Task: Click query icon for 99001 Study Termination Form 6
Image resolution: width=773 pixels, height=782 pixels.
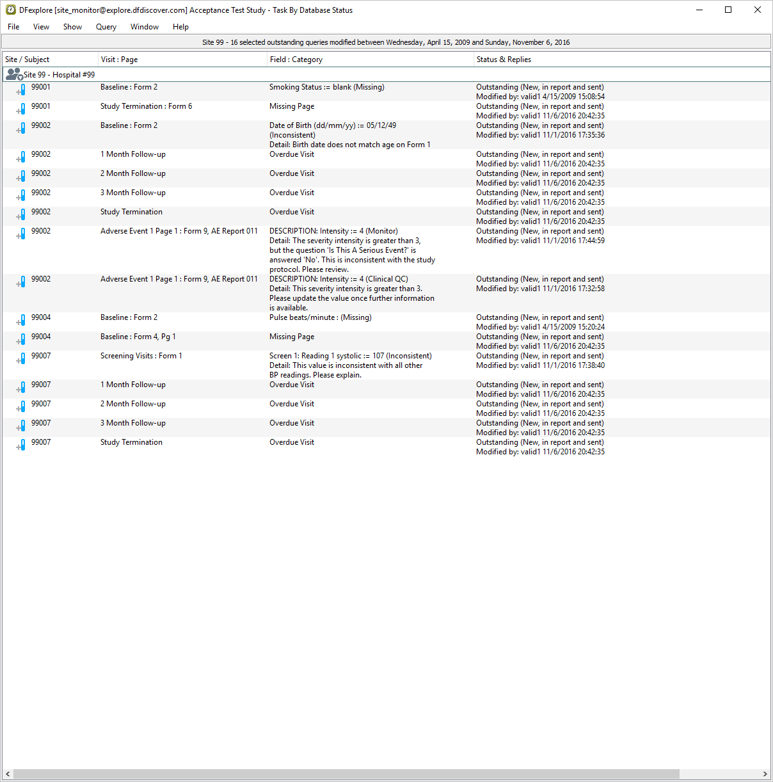Action: click(x=21, y=109)
